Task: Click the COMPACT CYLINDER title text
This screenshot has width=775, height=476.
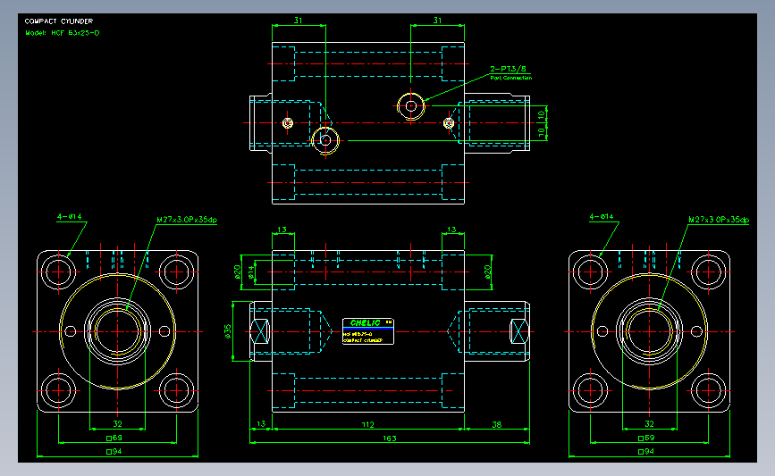Action: (x=59, y=21)
